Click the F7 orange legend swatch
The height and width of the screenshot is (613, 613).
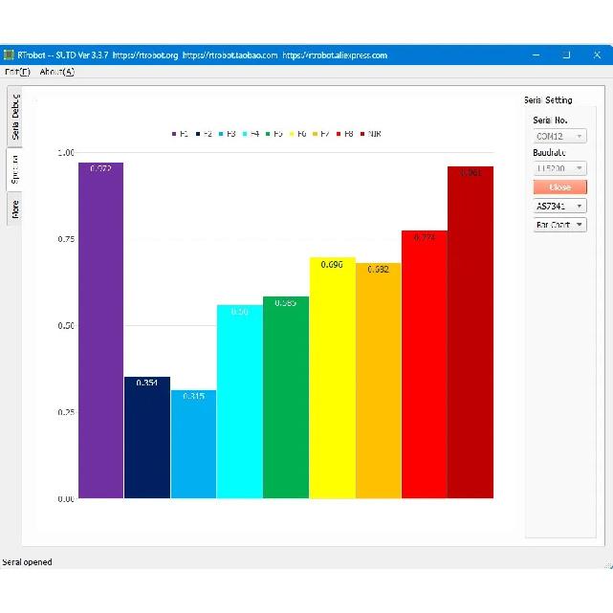[x=315, y=134]
